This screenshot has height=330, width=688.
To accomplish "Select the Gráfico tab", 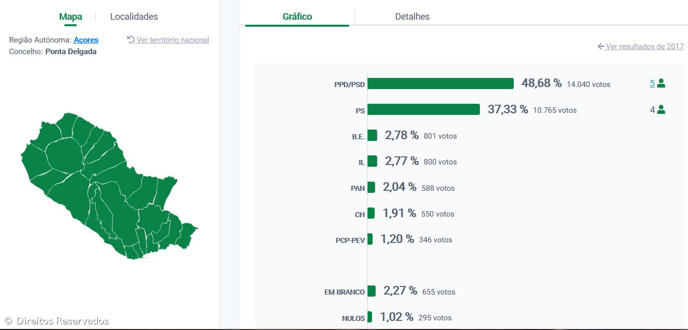I will [x=297, y=17].
